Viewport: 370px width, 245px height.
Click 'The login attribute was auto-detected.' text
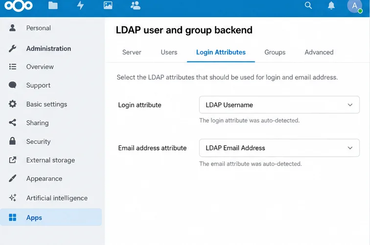250,121
